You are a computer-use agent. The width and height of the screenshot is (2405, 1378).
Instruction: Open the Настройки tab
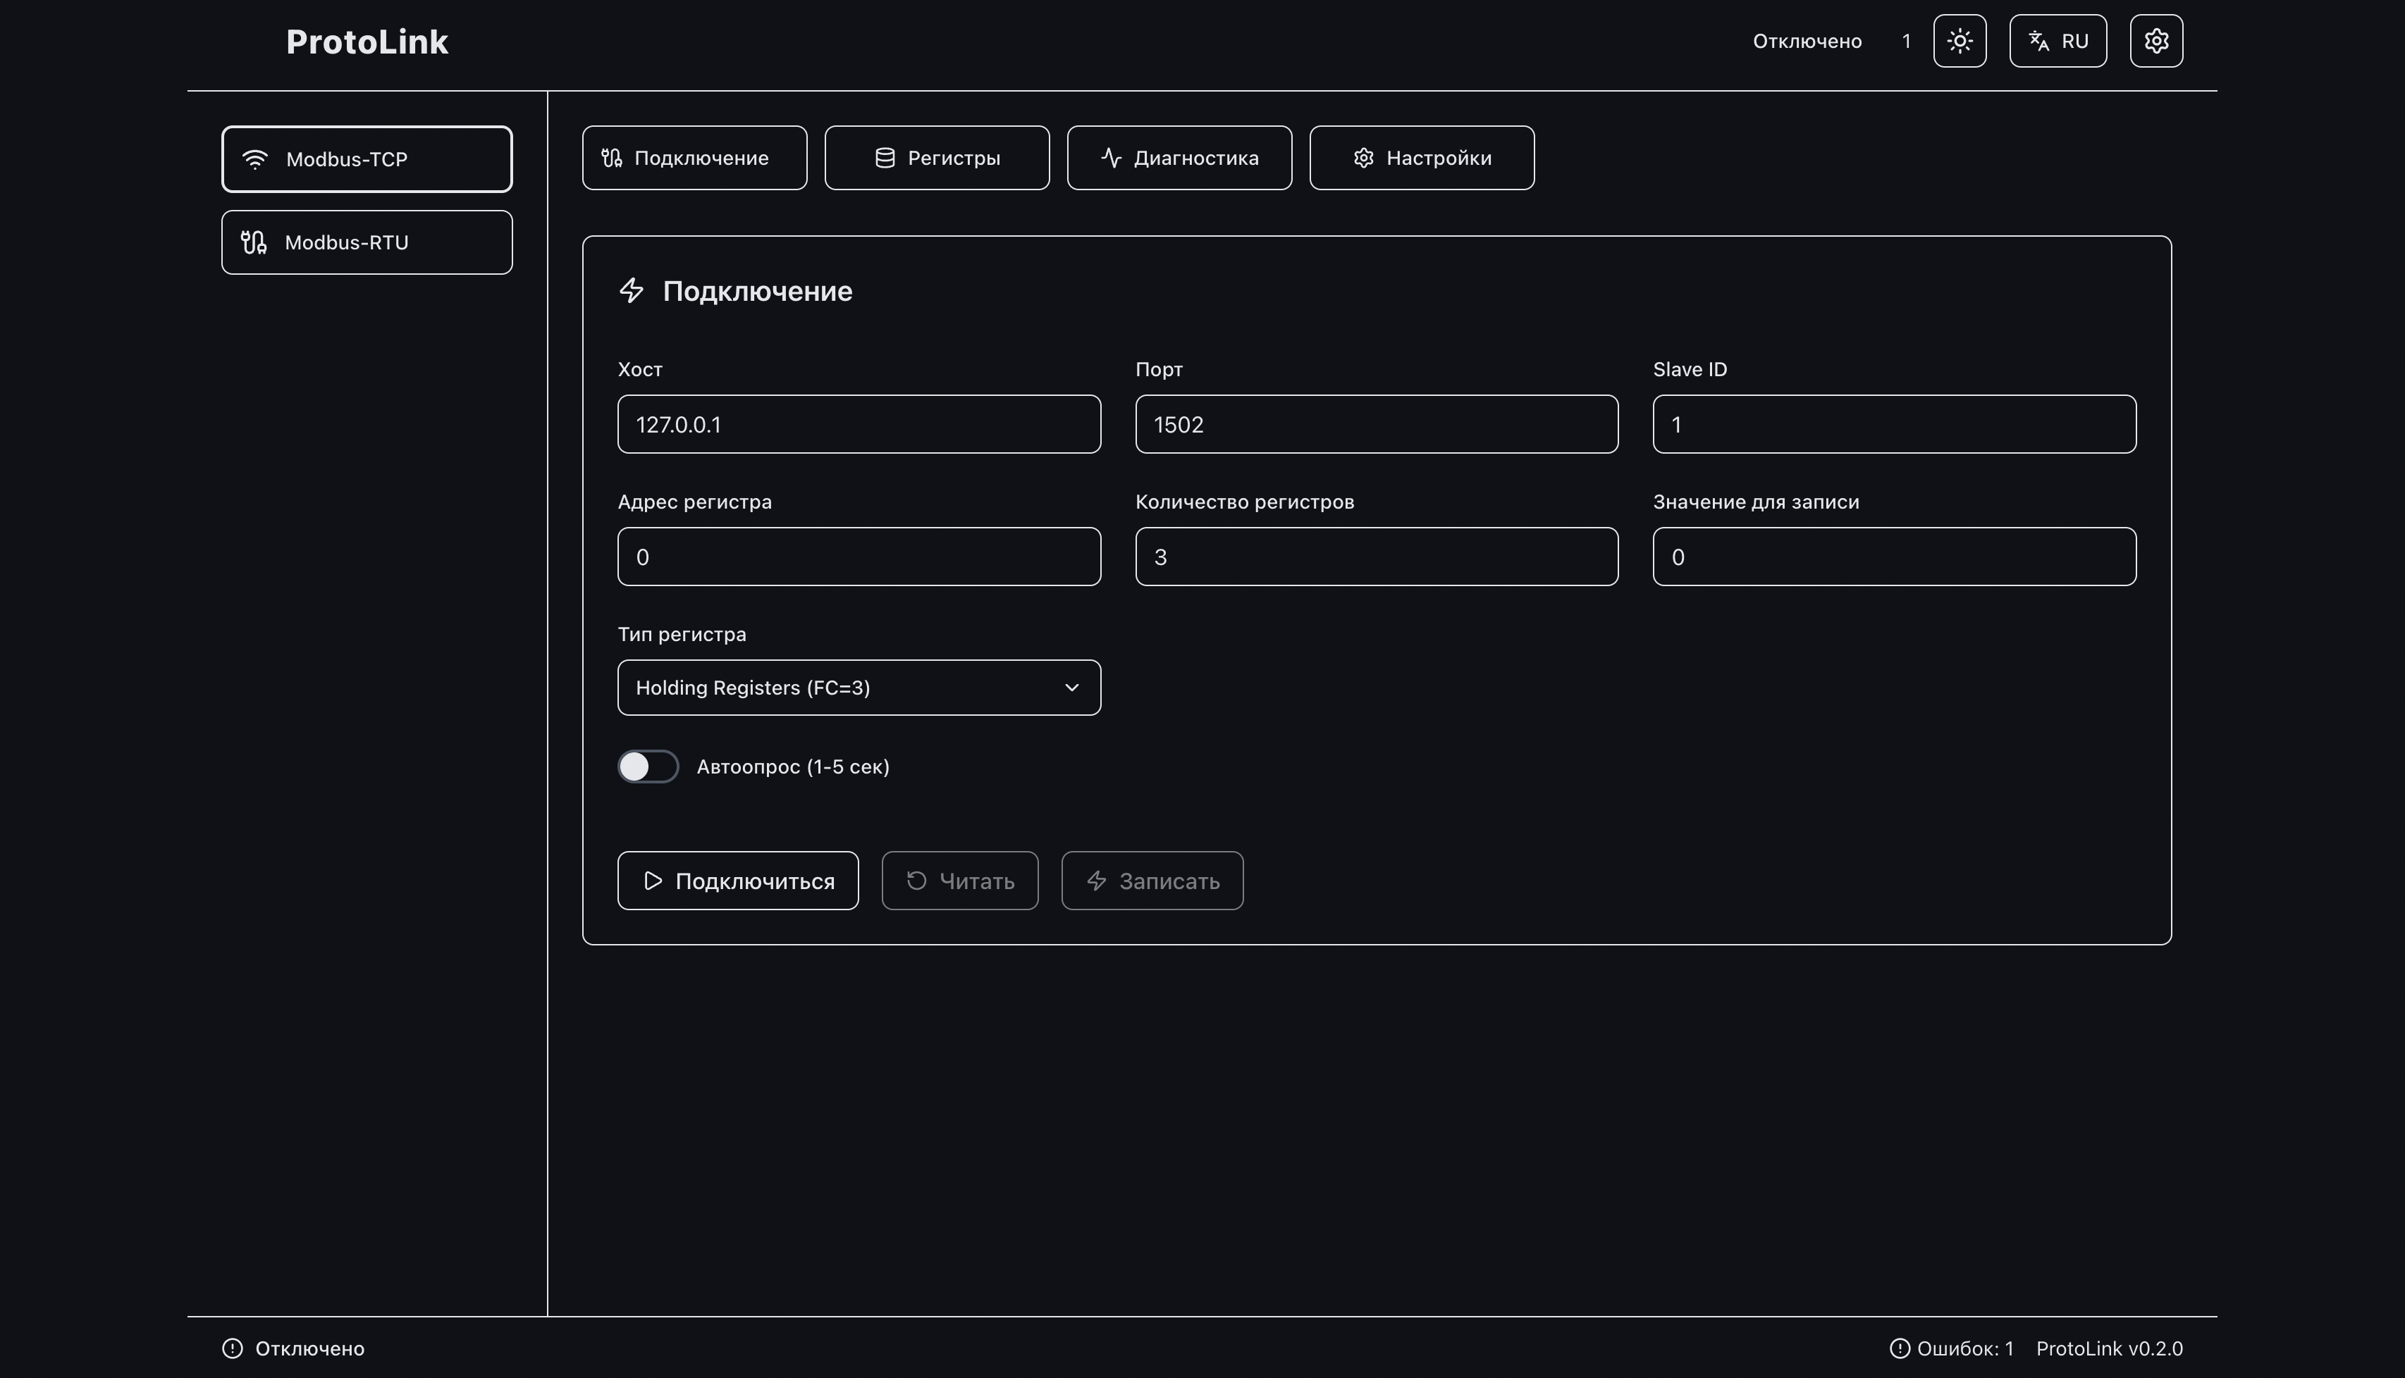[x=1421, y=158]
